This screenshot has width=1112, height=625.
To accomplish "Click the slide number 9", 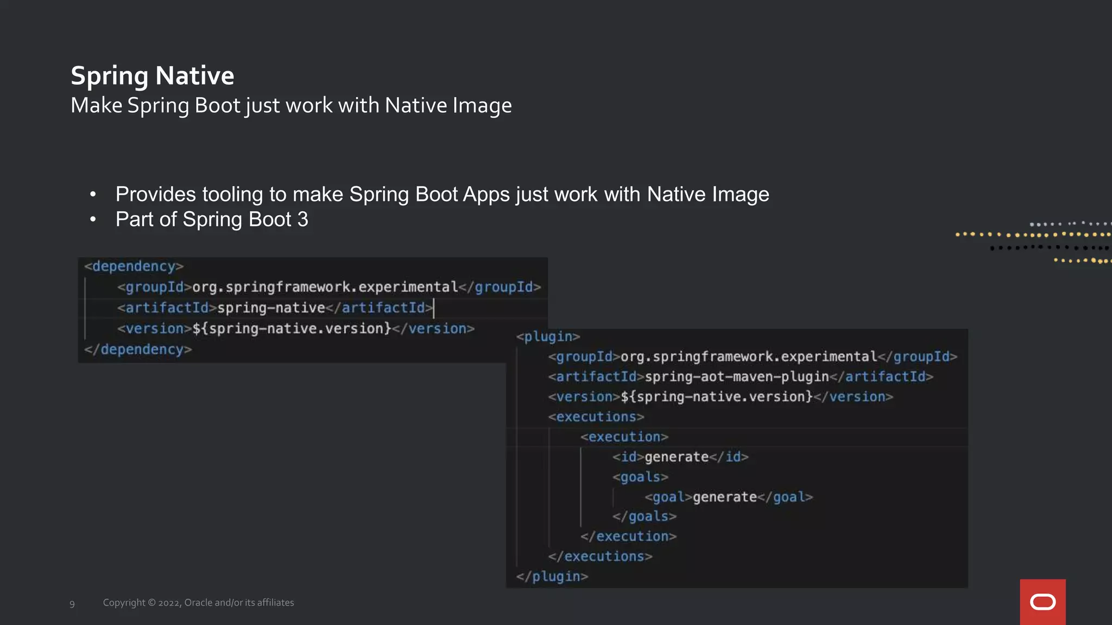I will (72, 604).
